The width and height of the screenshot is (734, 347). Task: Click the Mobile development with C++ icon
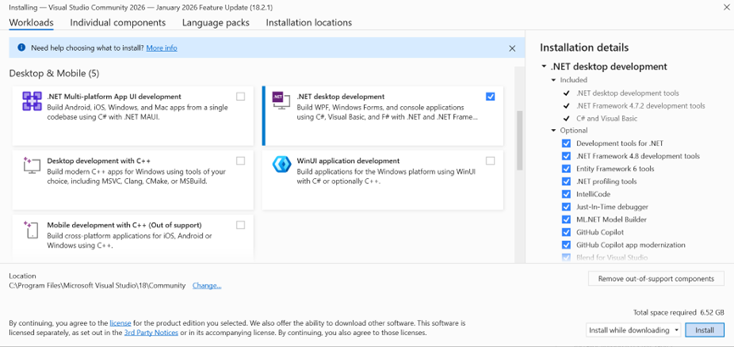click(x=32, y=230)
